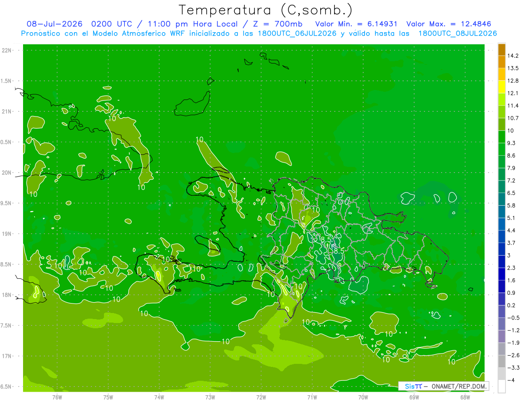Screen dimensions: 522x403
Task: Click the colorbar label '-4'
Action: tap(512, 380)
